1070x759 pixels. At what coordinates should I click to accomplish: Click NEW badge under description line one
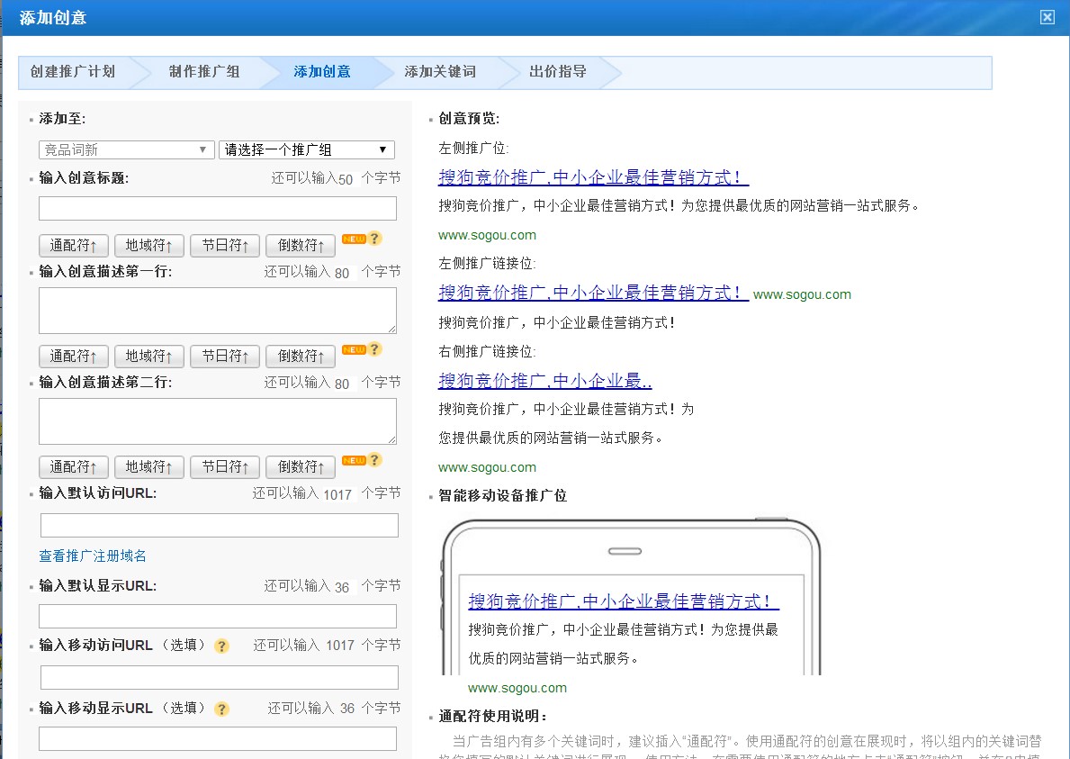click(x=354, y=349)
